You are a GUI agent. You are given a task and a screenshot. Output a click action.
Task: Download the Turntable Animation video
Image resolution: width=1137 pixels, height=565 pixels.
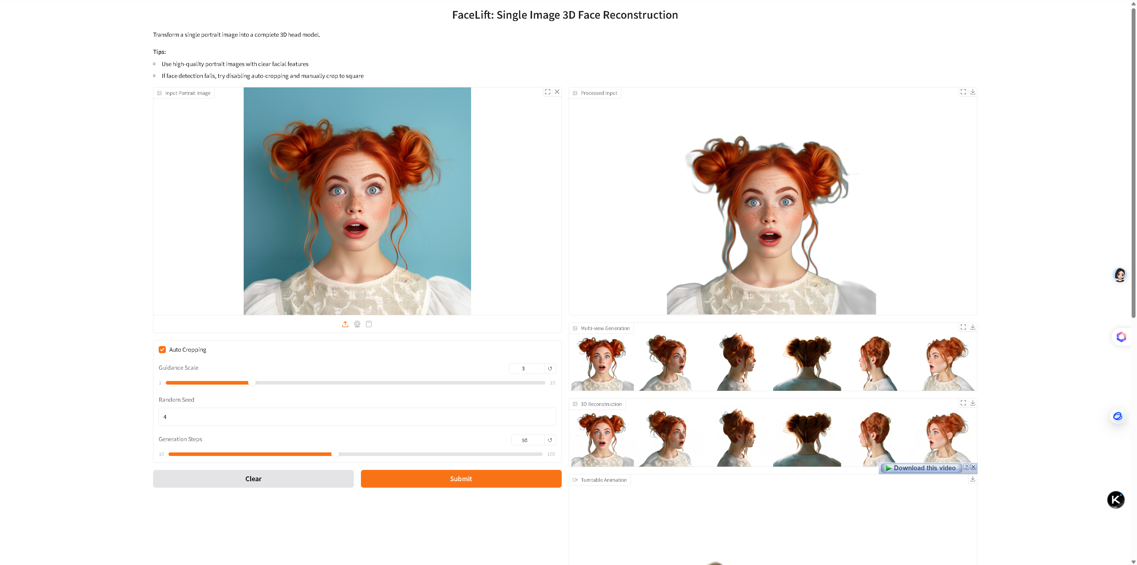pyautogui.click(x=972, y=479)
